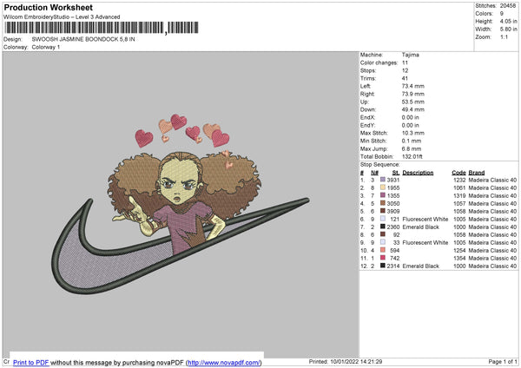Click the Right value 73.9 mm

(413, 94)
